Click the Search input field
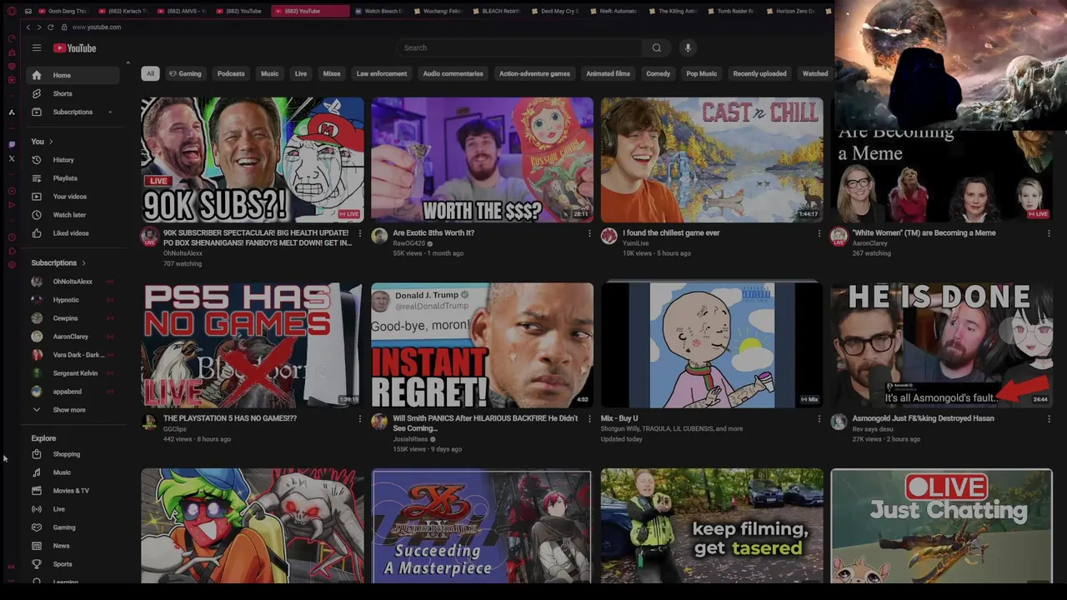 pos(520,47)
